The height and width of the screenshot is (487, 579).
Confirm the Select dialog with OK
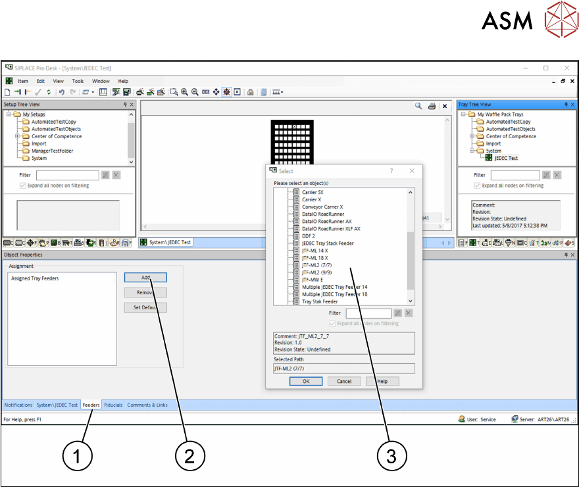tap(306, 382)
